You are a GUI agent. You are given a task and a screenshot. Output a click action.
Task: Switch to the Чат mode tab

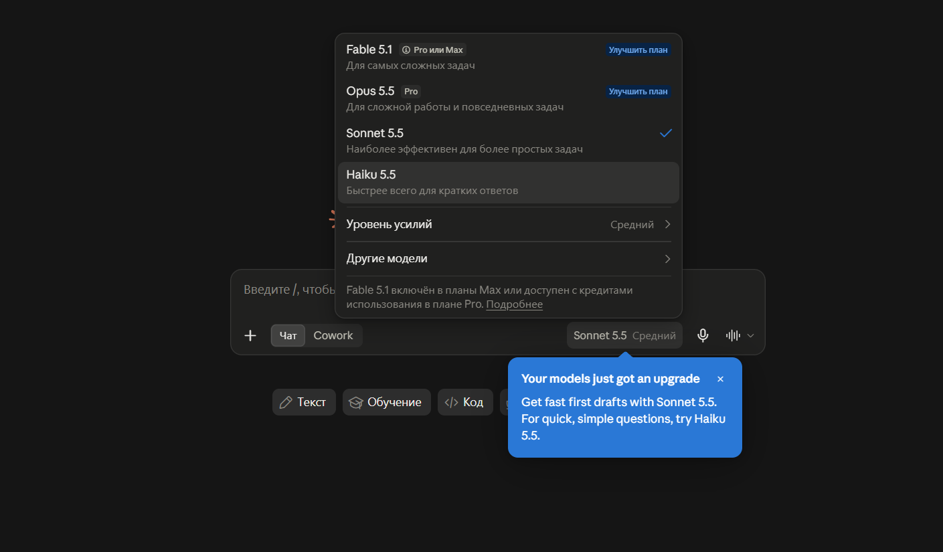(x=288, y=335)
